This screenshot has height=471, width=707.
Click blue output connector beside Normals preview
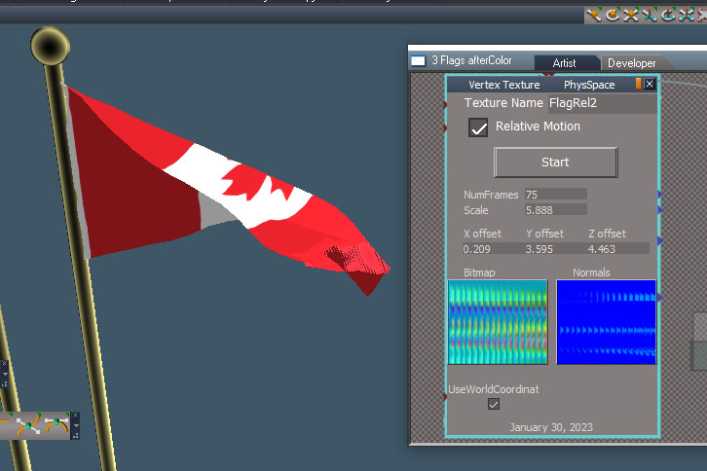(659, 298)
